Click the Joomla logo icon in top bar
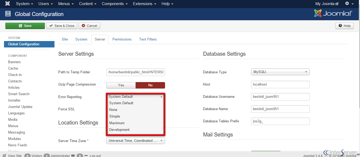 click(8, 4)
